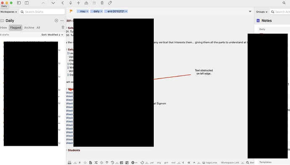This screenshot has width=290, height=165.
Task: Start dictation with the microphone icon
Action: (x=71, y=3)
